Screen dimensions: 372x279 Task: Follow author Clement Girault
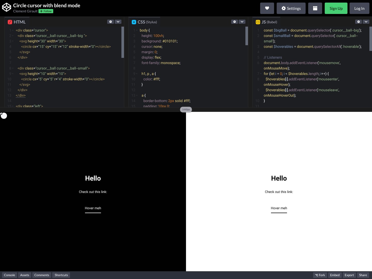(x=46, y=11)
